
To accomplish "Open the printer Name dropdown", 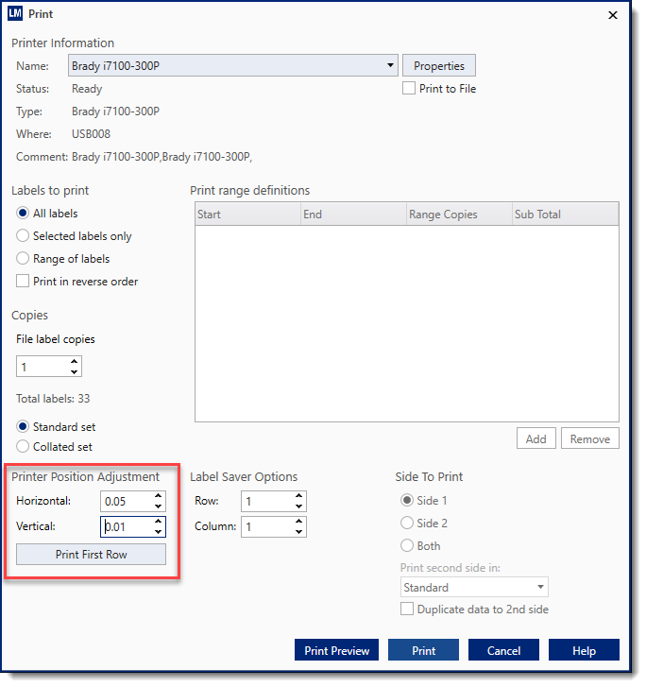I will [390, 66].
